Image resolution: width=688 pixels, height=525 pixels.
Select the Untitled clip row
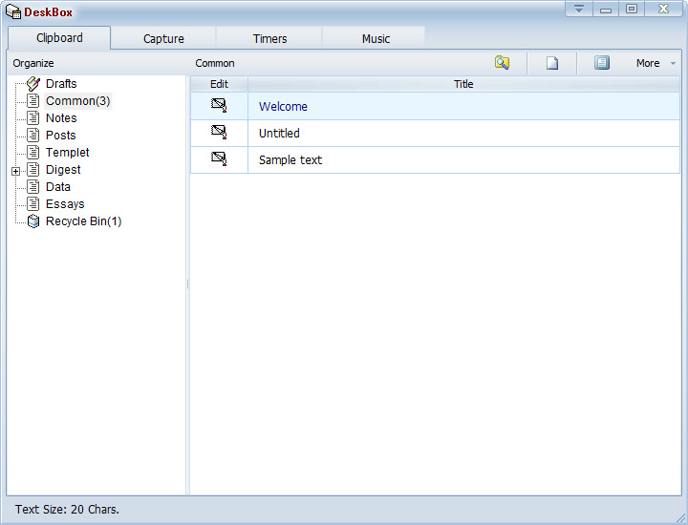[x=435, y=134]
